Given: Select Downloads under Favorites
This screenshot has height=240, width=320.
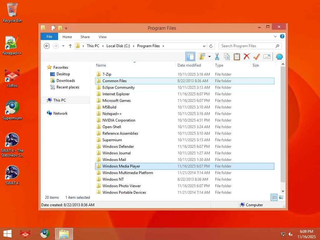Looking at the screenshot, I should tap(66, 81).
